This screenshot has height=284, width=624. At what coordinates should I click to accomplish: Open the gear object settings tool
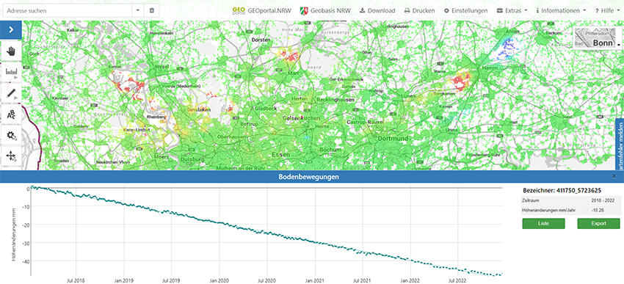11,135
